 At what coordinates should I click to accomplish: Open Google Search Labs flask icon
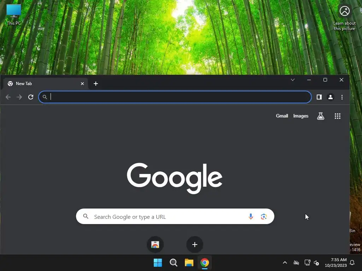[x=320, y=116]
